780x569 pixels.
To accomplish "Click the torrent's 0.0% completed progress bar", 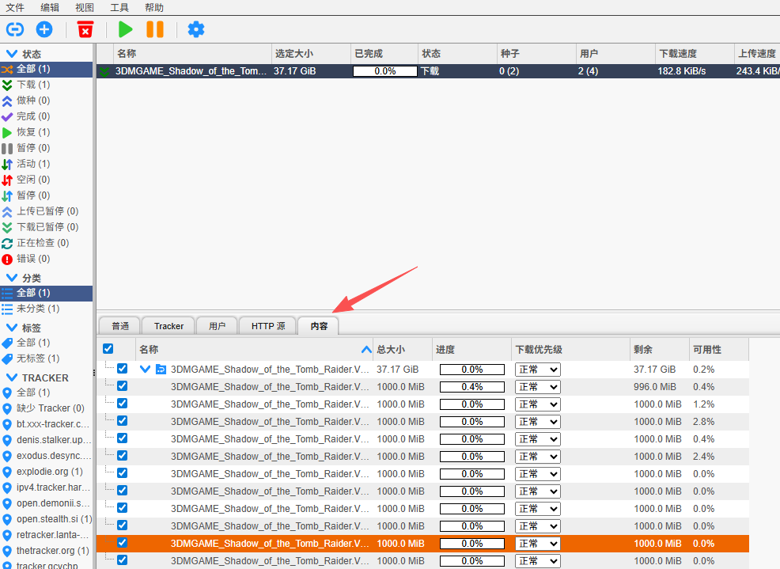I will [x=385, y=71].
